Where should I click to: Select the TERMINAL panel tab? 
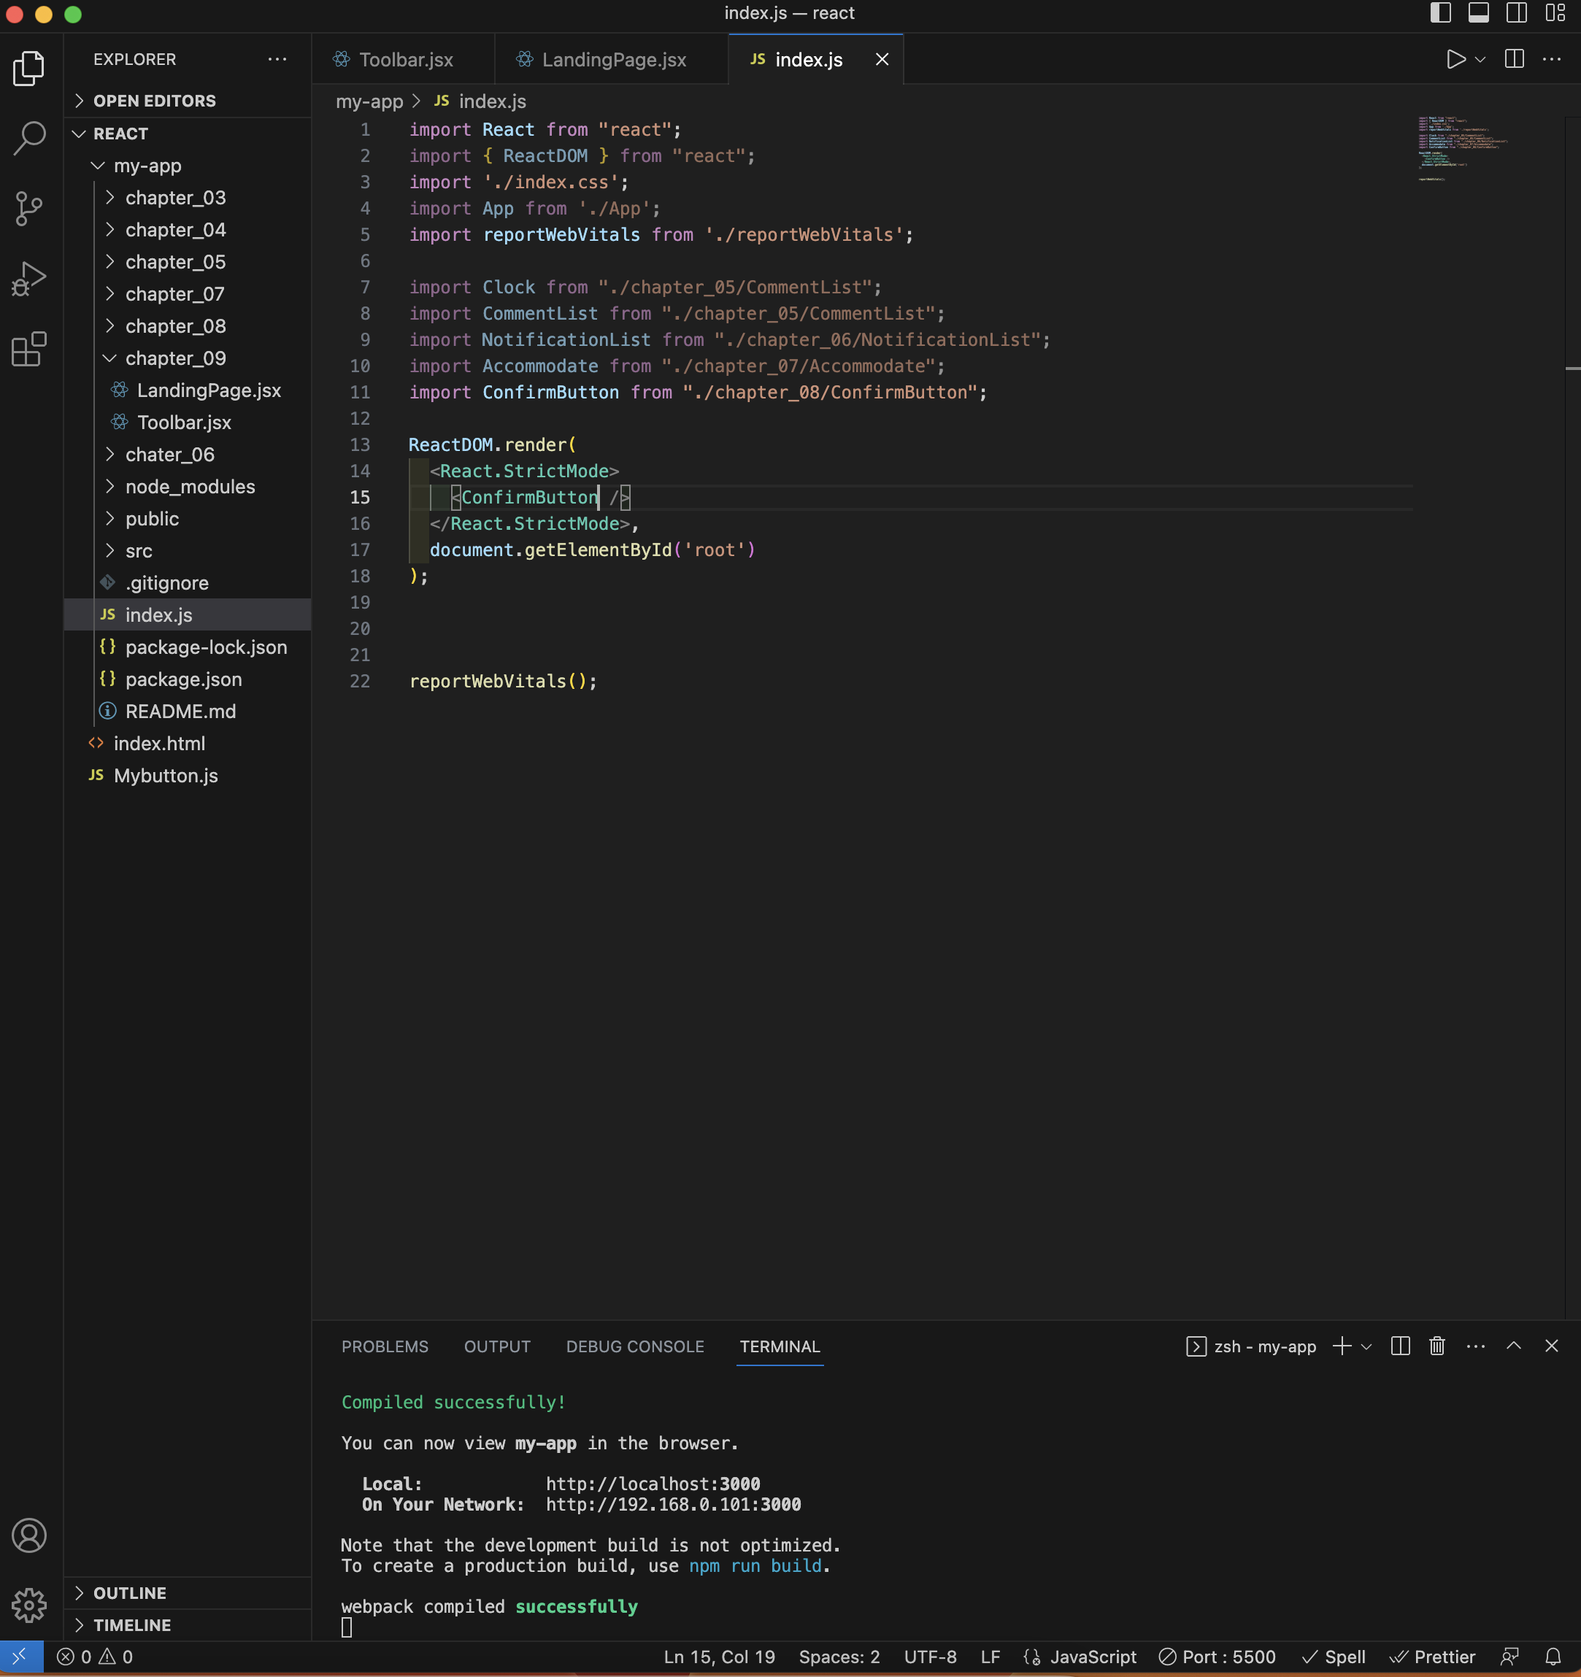pos(780,1346)
